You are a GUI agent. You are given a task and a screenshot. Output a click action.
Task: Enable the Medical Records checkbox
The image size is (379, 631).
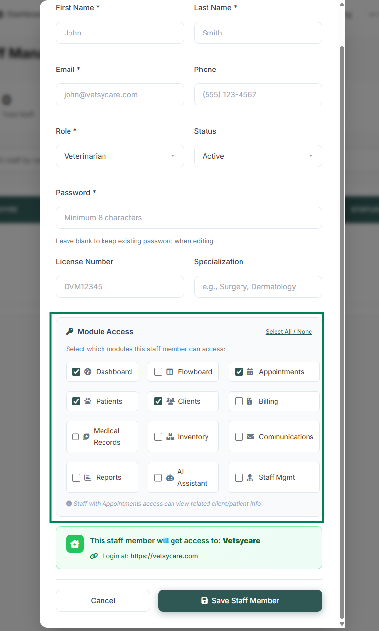[x=75, y=437]
